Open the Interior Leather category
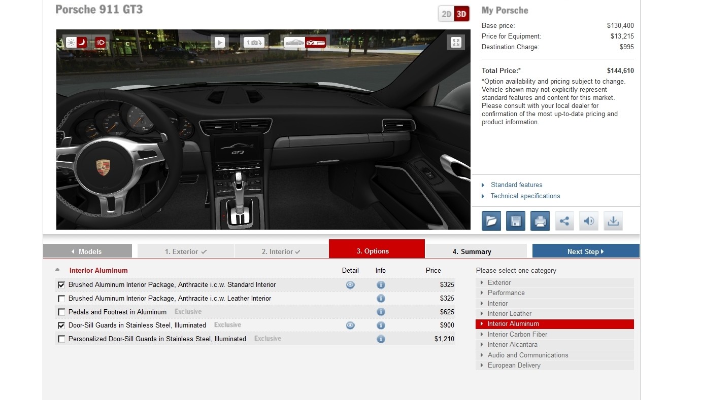Screen dimensions: 701x400 (555, 314)
